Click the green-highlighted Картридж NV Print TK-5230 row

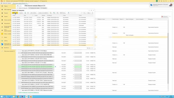tap(37, 67)
